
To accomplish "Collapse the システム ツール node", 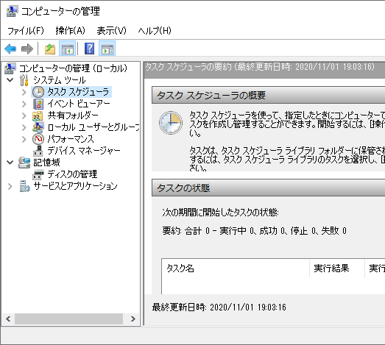I will tap(10, 80).
